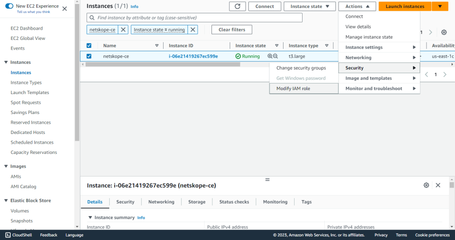Click the Launch instances split dropdown arrow
Image resolution: width=455 pixels, height=240 pixels.
pyautogui.click(x=440, y=6)
